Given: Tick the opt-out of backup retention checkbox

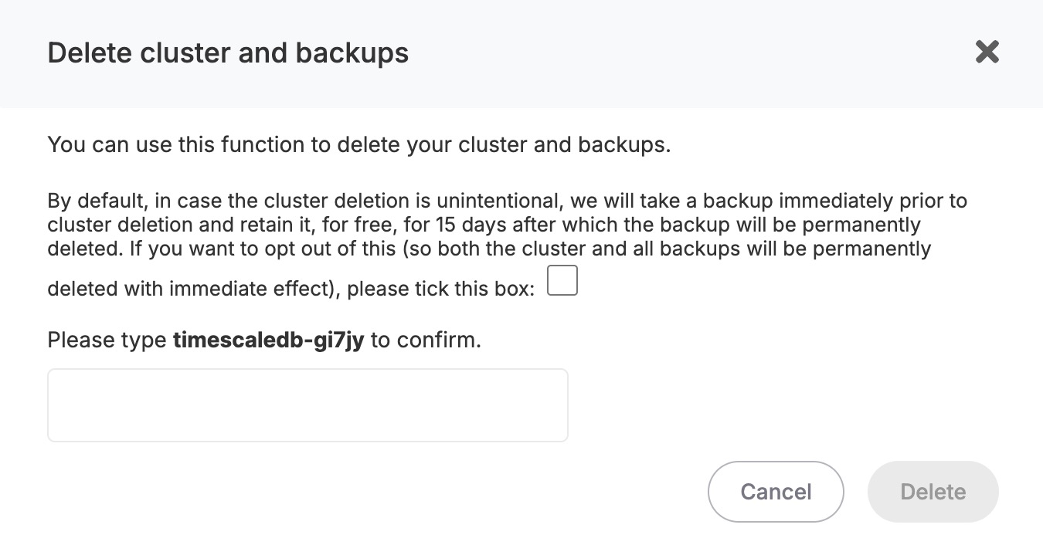Looking at the screenshot, I should coord(562,281).
